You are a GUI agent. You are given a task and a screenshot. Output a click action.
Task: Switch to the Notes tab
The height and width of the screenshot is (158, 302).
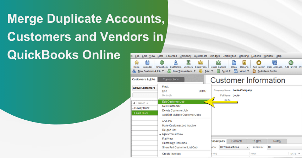[277, 141]
